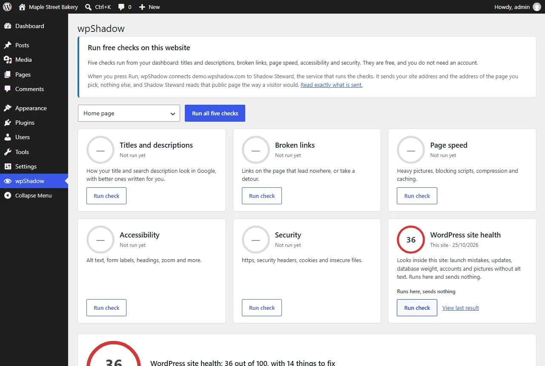This screenshot has height=366, width=545.
Task: Click the wpShadow page heading
Action: 101,29
